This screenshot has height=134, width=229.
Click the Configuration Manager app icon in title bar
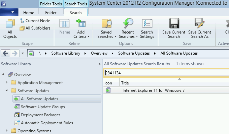[3, 4]
